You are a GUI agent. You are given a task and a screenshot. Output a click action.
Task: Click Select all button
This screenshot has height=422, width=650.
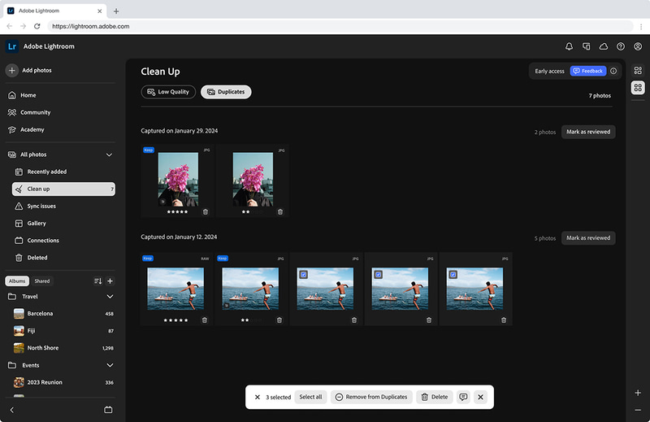(x=310, y=397)
